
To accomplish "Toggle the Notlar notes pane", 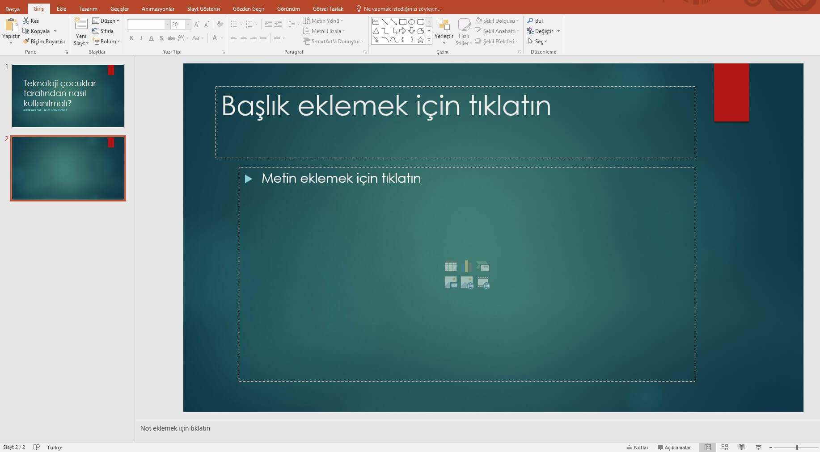I will (637, 447).
